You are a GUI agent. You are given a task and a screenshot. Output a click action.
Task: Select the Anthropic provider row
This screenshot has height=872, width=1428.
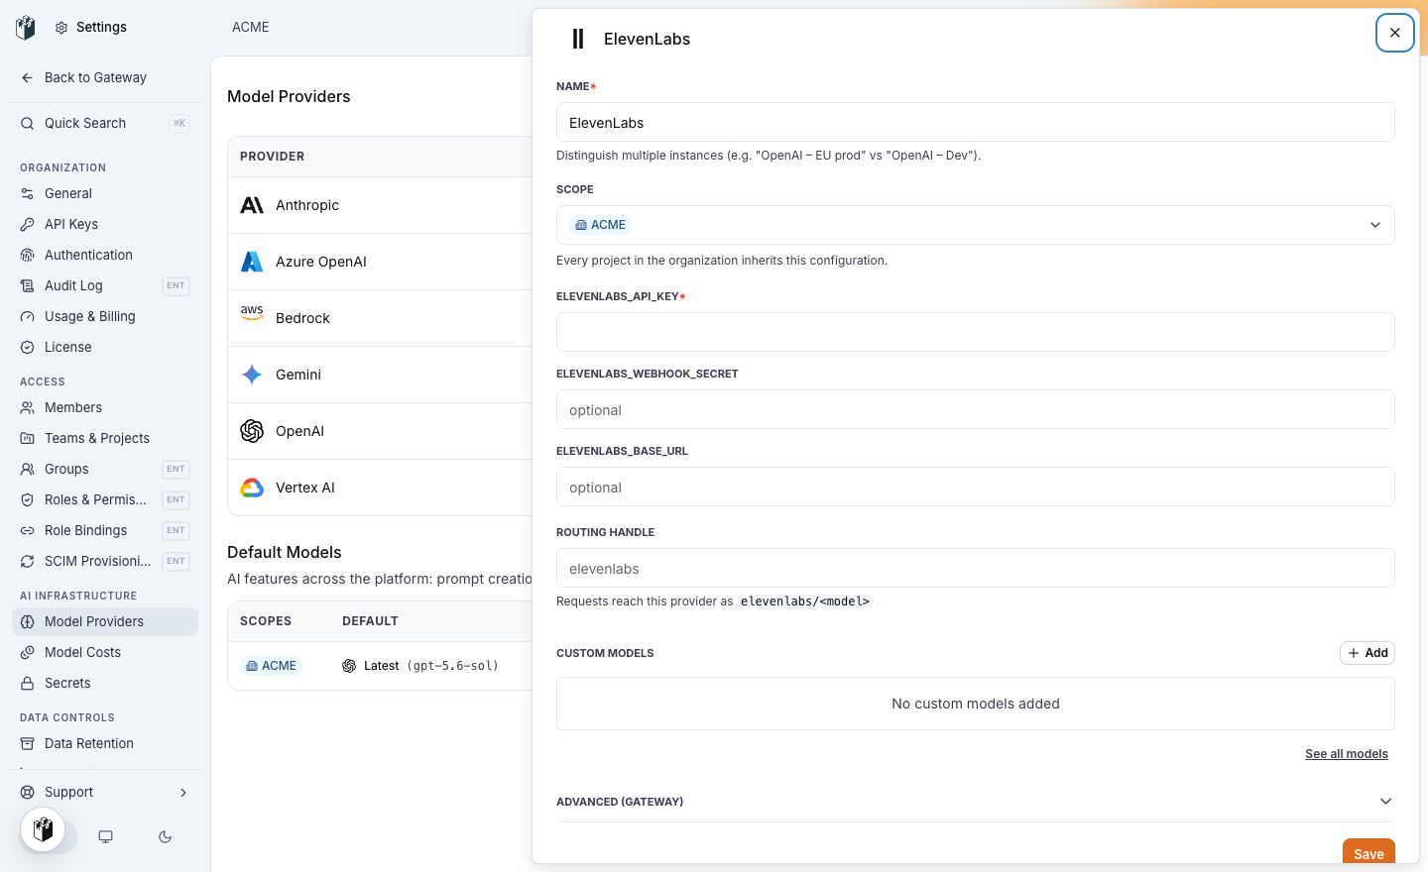pos(381,205)
